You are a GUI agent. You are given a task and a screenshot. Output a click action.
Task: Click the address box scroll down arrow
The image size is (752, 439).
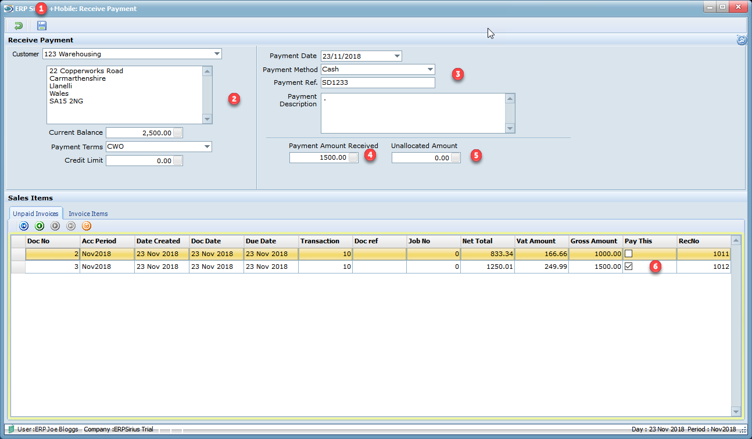[207, 119]
